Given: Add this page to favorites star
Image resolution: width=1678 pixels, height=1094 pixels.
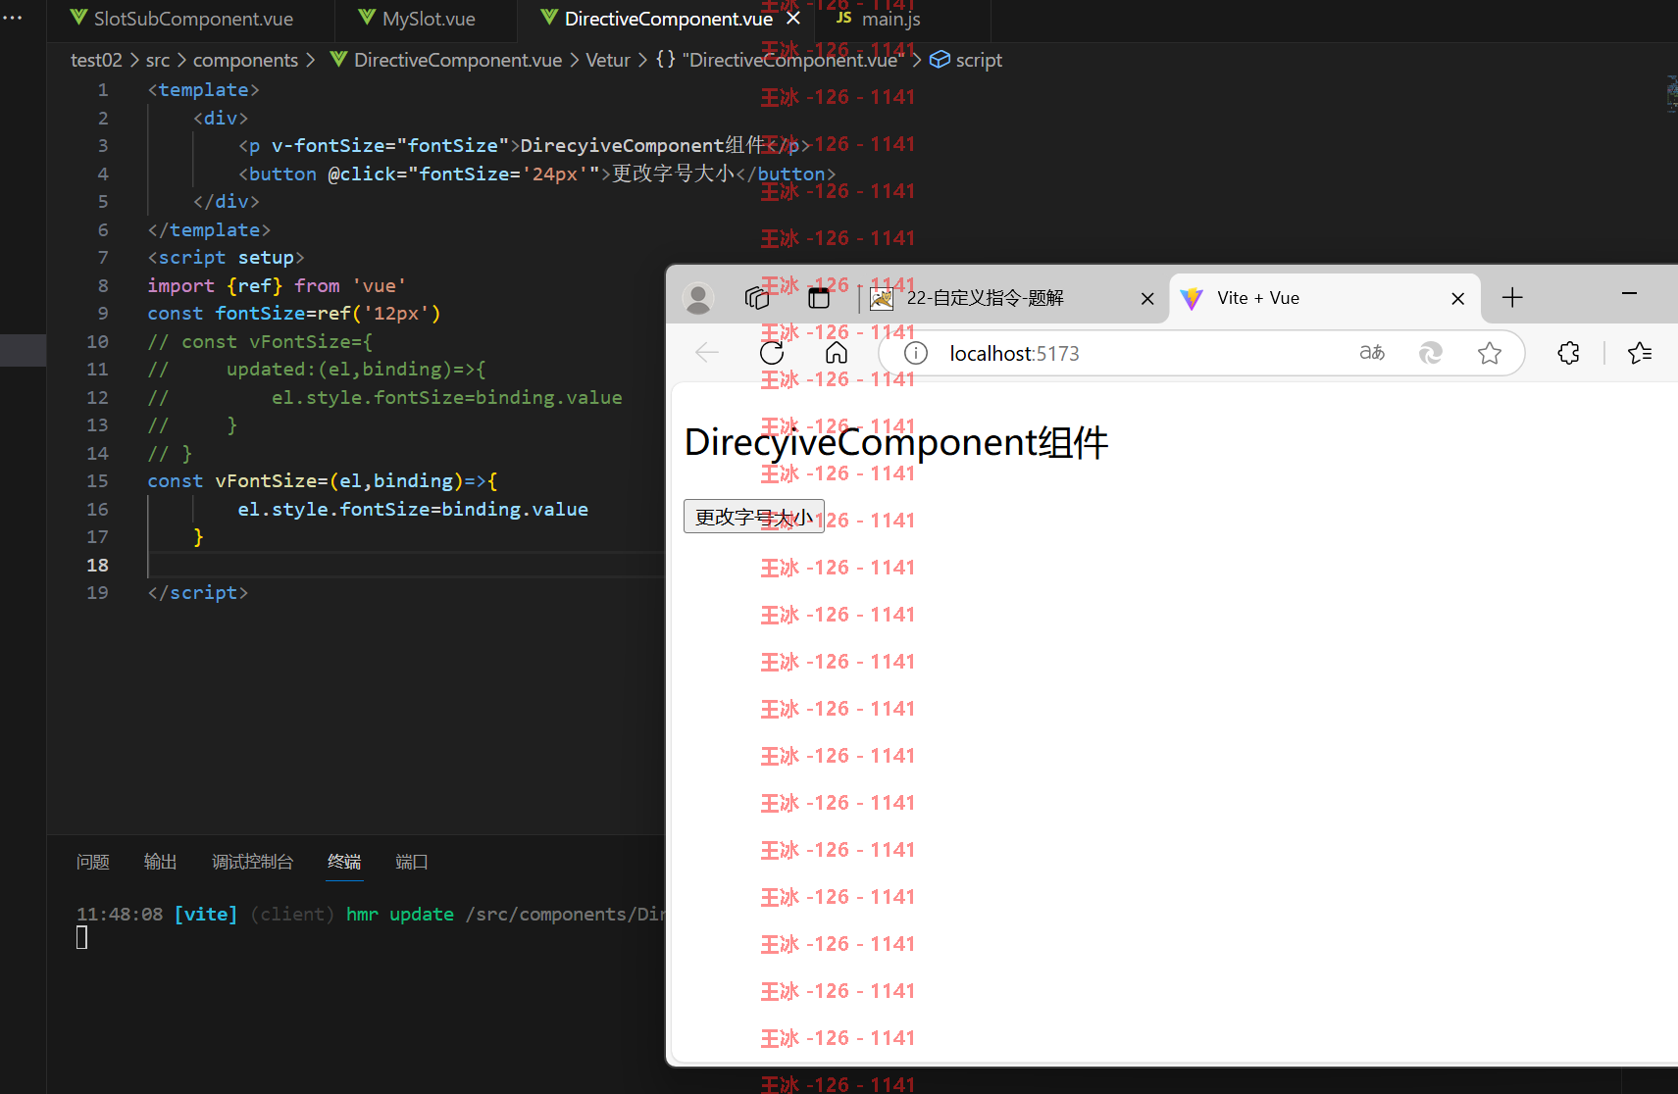Looking at the screenshot, I should pos(1490,353).
